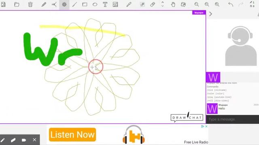Click the /roll command text in chat
259x145 pixels.
[218, 101]
